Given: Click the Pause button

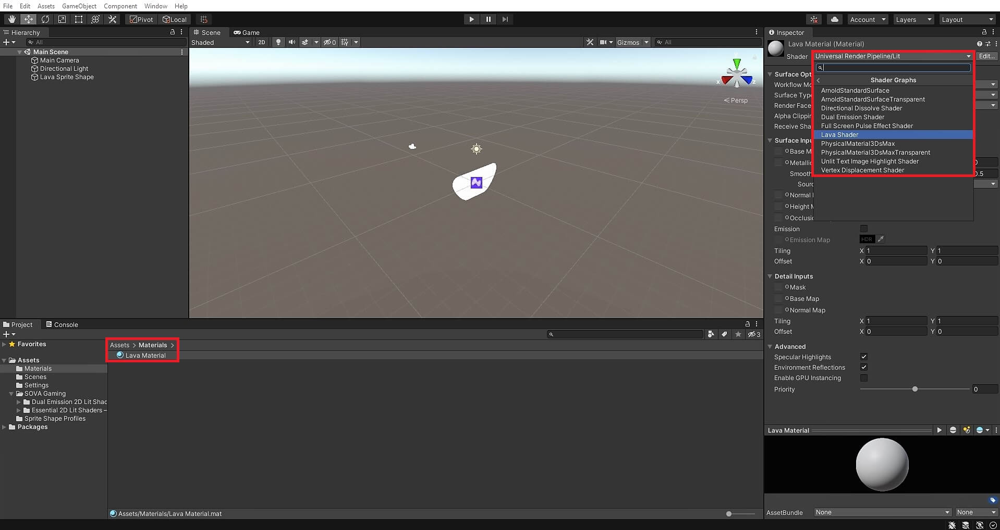Looking at the screenshot, I should point(489,19).
